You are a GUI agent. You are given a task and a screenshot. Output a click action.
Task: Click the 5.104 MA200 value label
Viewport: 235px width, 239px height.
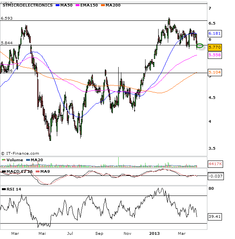click(214, 72)
